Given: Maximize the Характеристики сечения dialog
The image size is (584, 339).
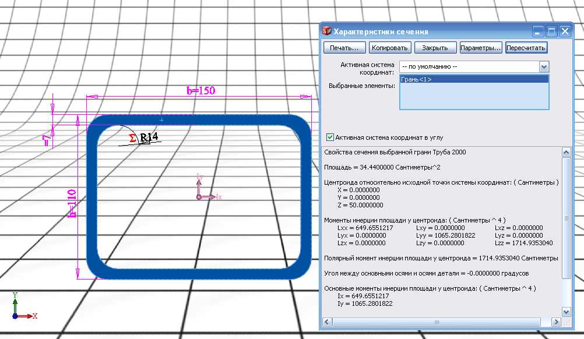Looking at the screenshot, I should (x=551, y=31).
